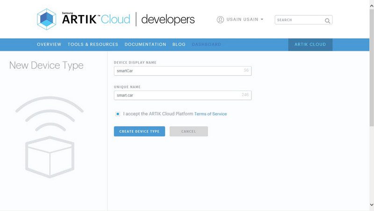Screen dimensions: 374x211
Task: Click the page scrollbar up arrow
Action: coord(372,6)
